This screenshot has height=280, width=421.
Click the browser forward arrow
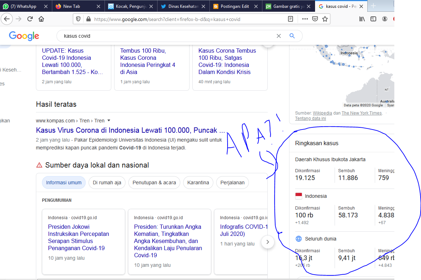[18, 19]
